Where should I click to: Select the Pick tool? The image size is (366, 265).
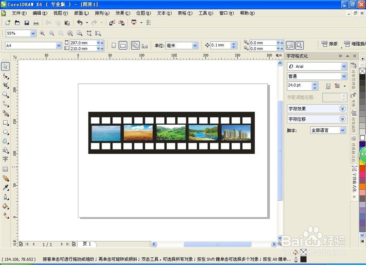pyautogui.click(x=5, y=67)
